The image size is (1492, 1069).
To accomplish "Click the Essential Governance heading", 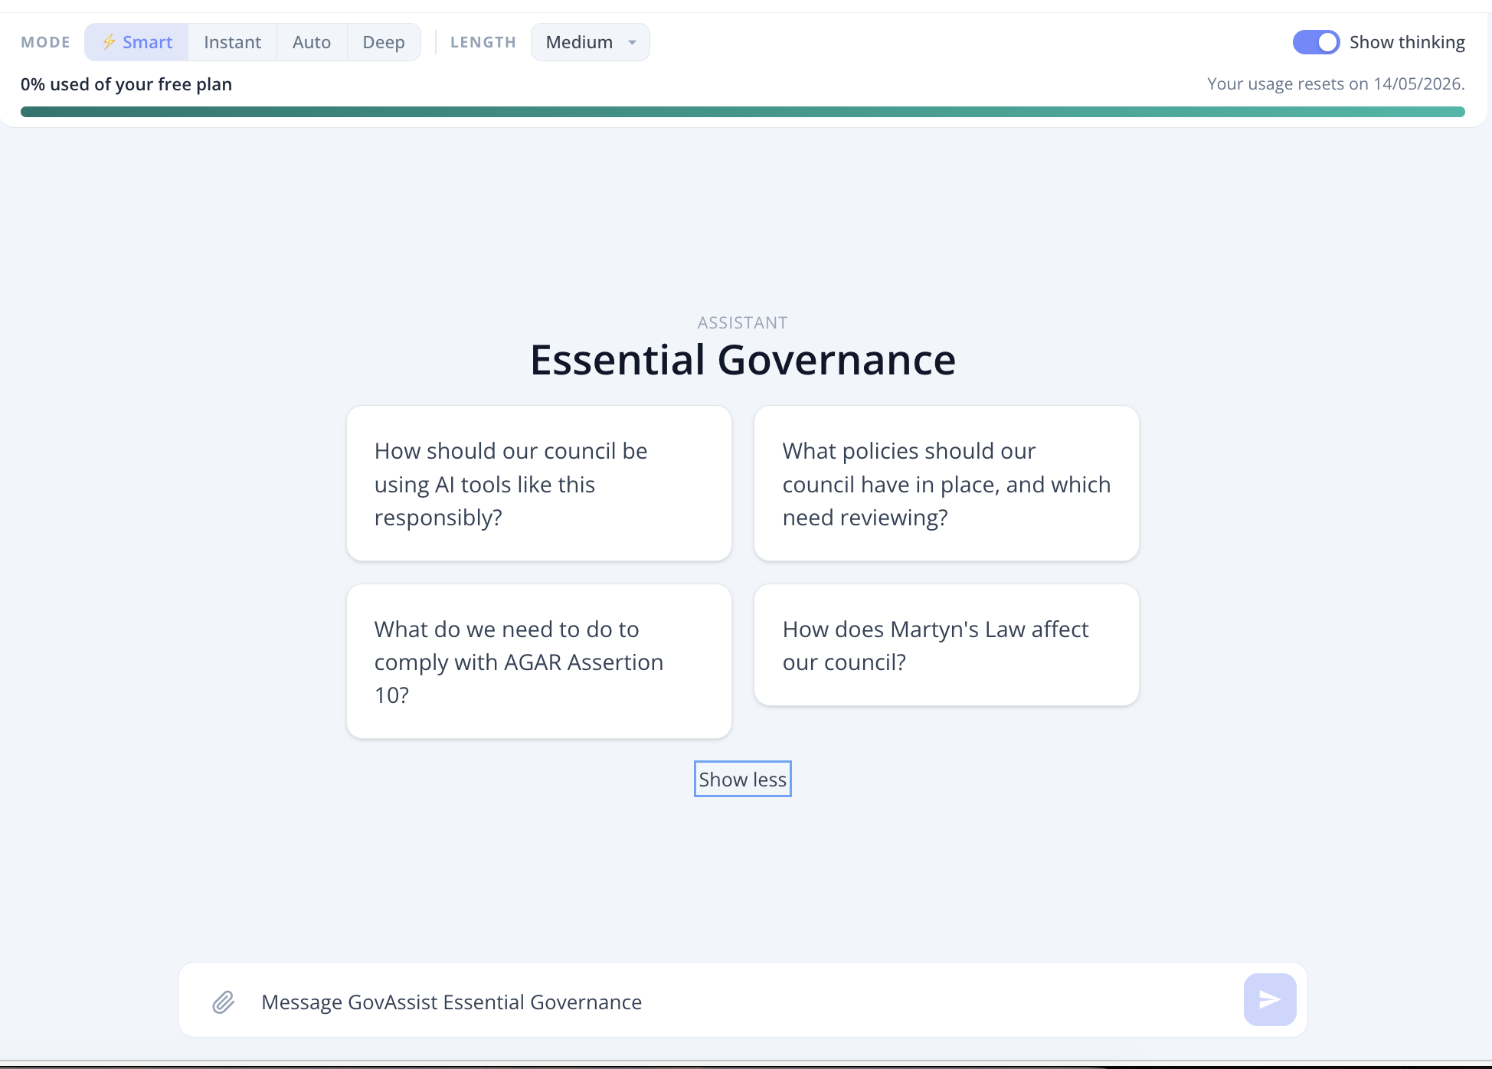I will (743, 359).
